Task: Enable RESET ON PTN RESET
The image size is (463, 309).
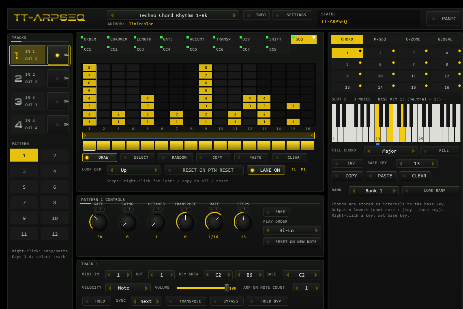Action: [x=204, y=170]
